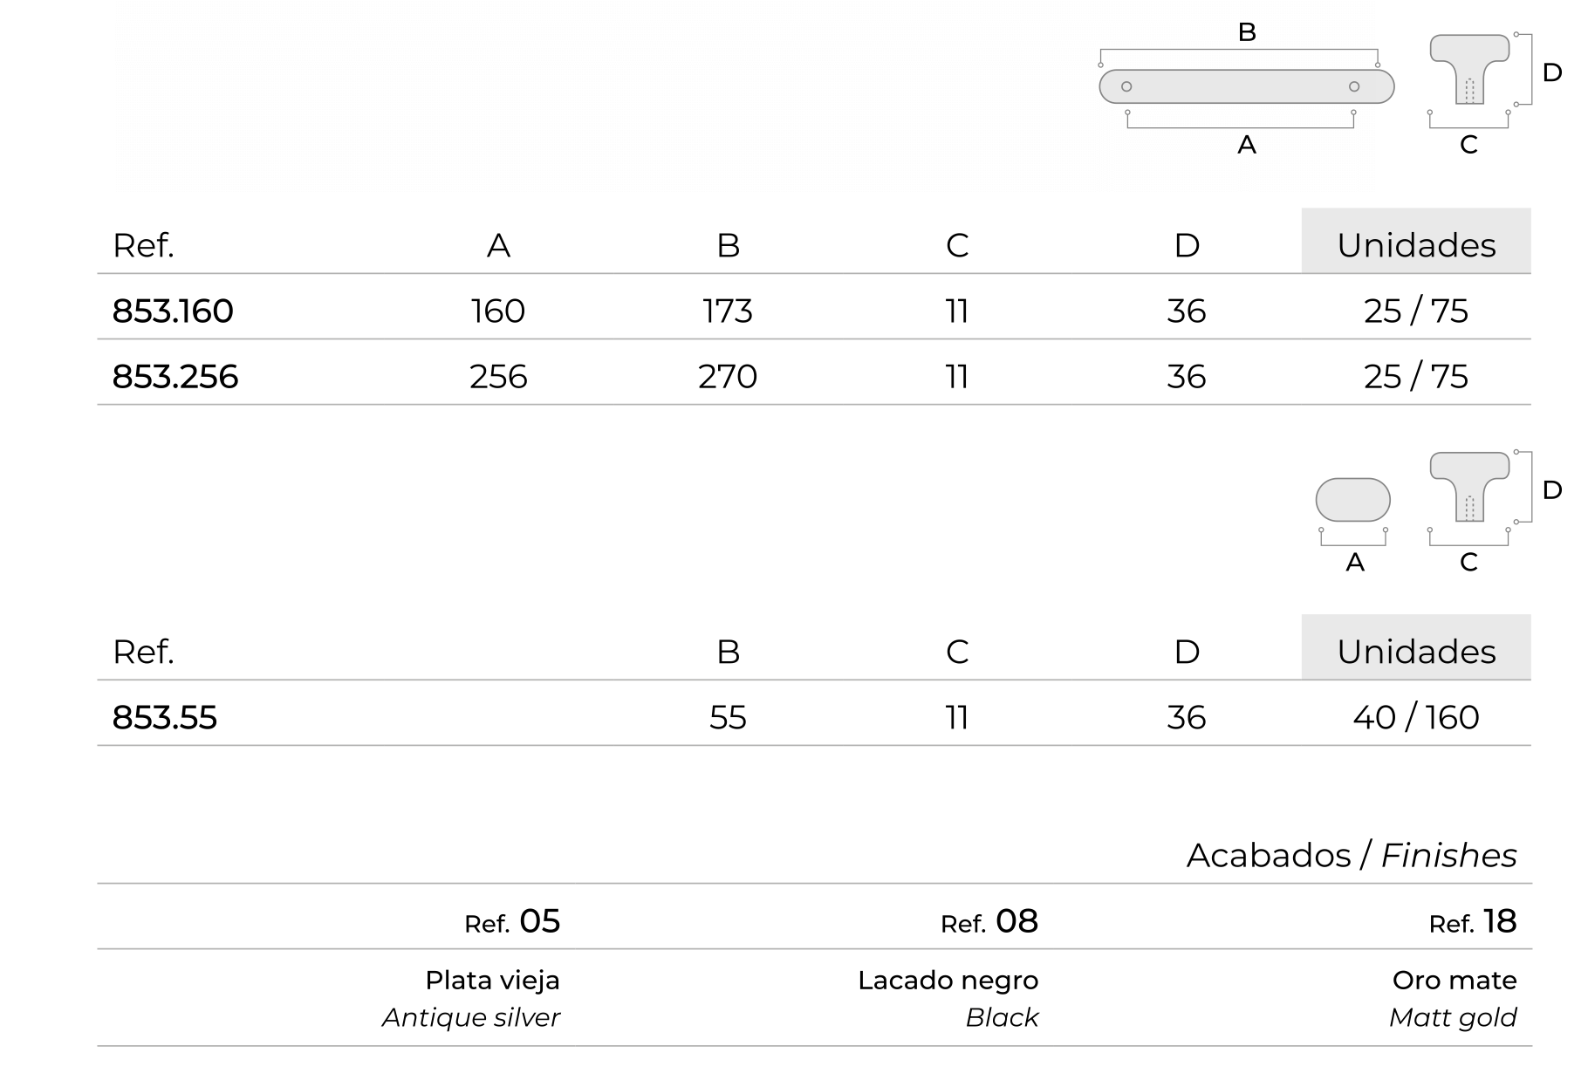Click the lower T-shaped side profile diagram

tap(1469, 487)
